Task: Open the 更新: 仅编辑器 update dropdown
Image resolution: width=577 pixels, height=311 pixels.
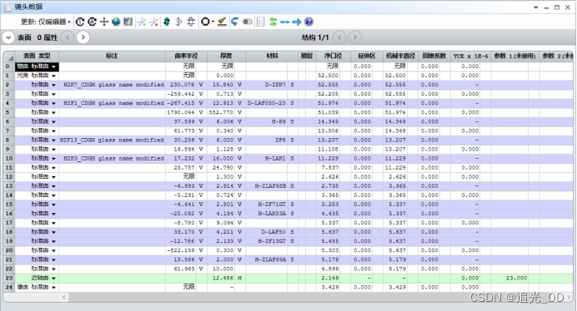Action: click(x=46, y=22)
